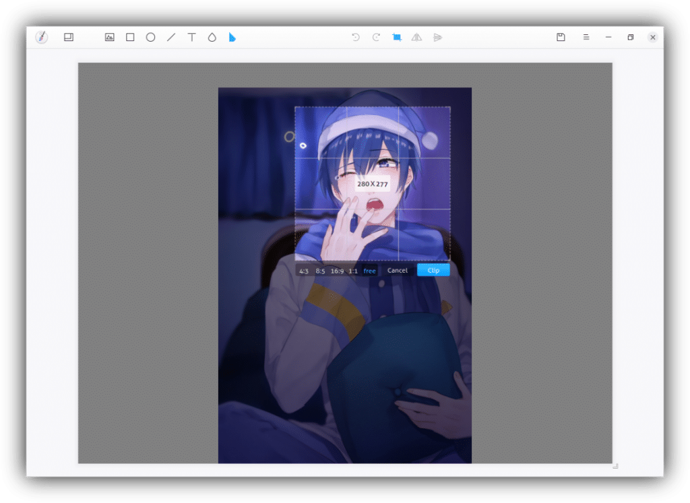This screenshot has width=690, height=503.
Task: Choose the 1:1 crop ratio
Action: pos(353,271)
